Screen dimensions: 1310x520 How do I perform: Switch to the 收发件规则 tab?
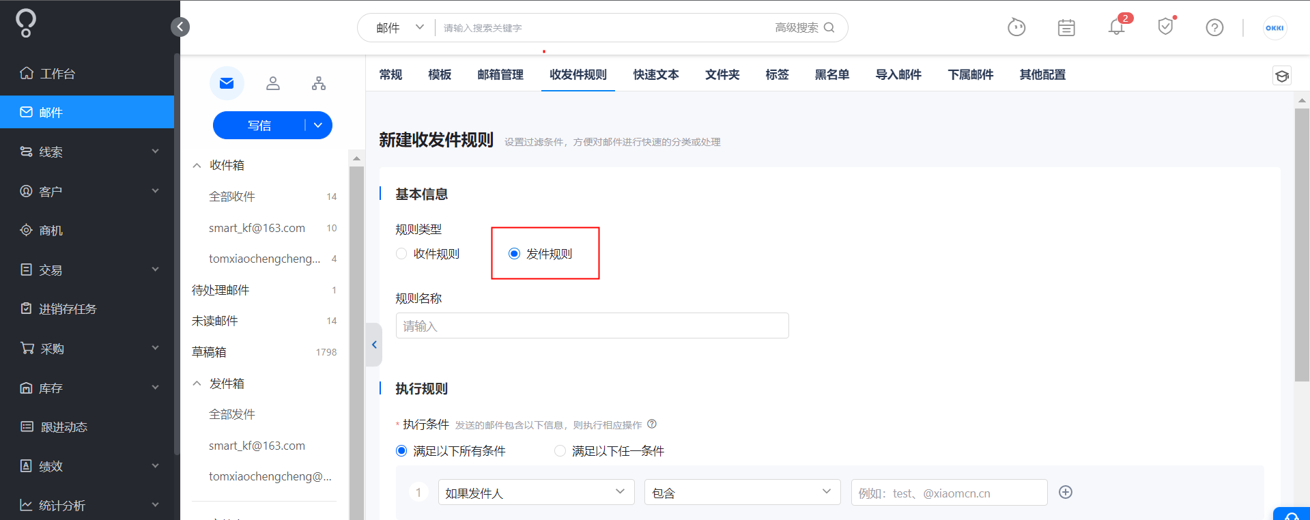(578, 74)
